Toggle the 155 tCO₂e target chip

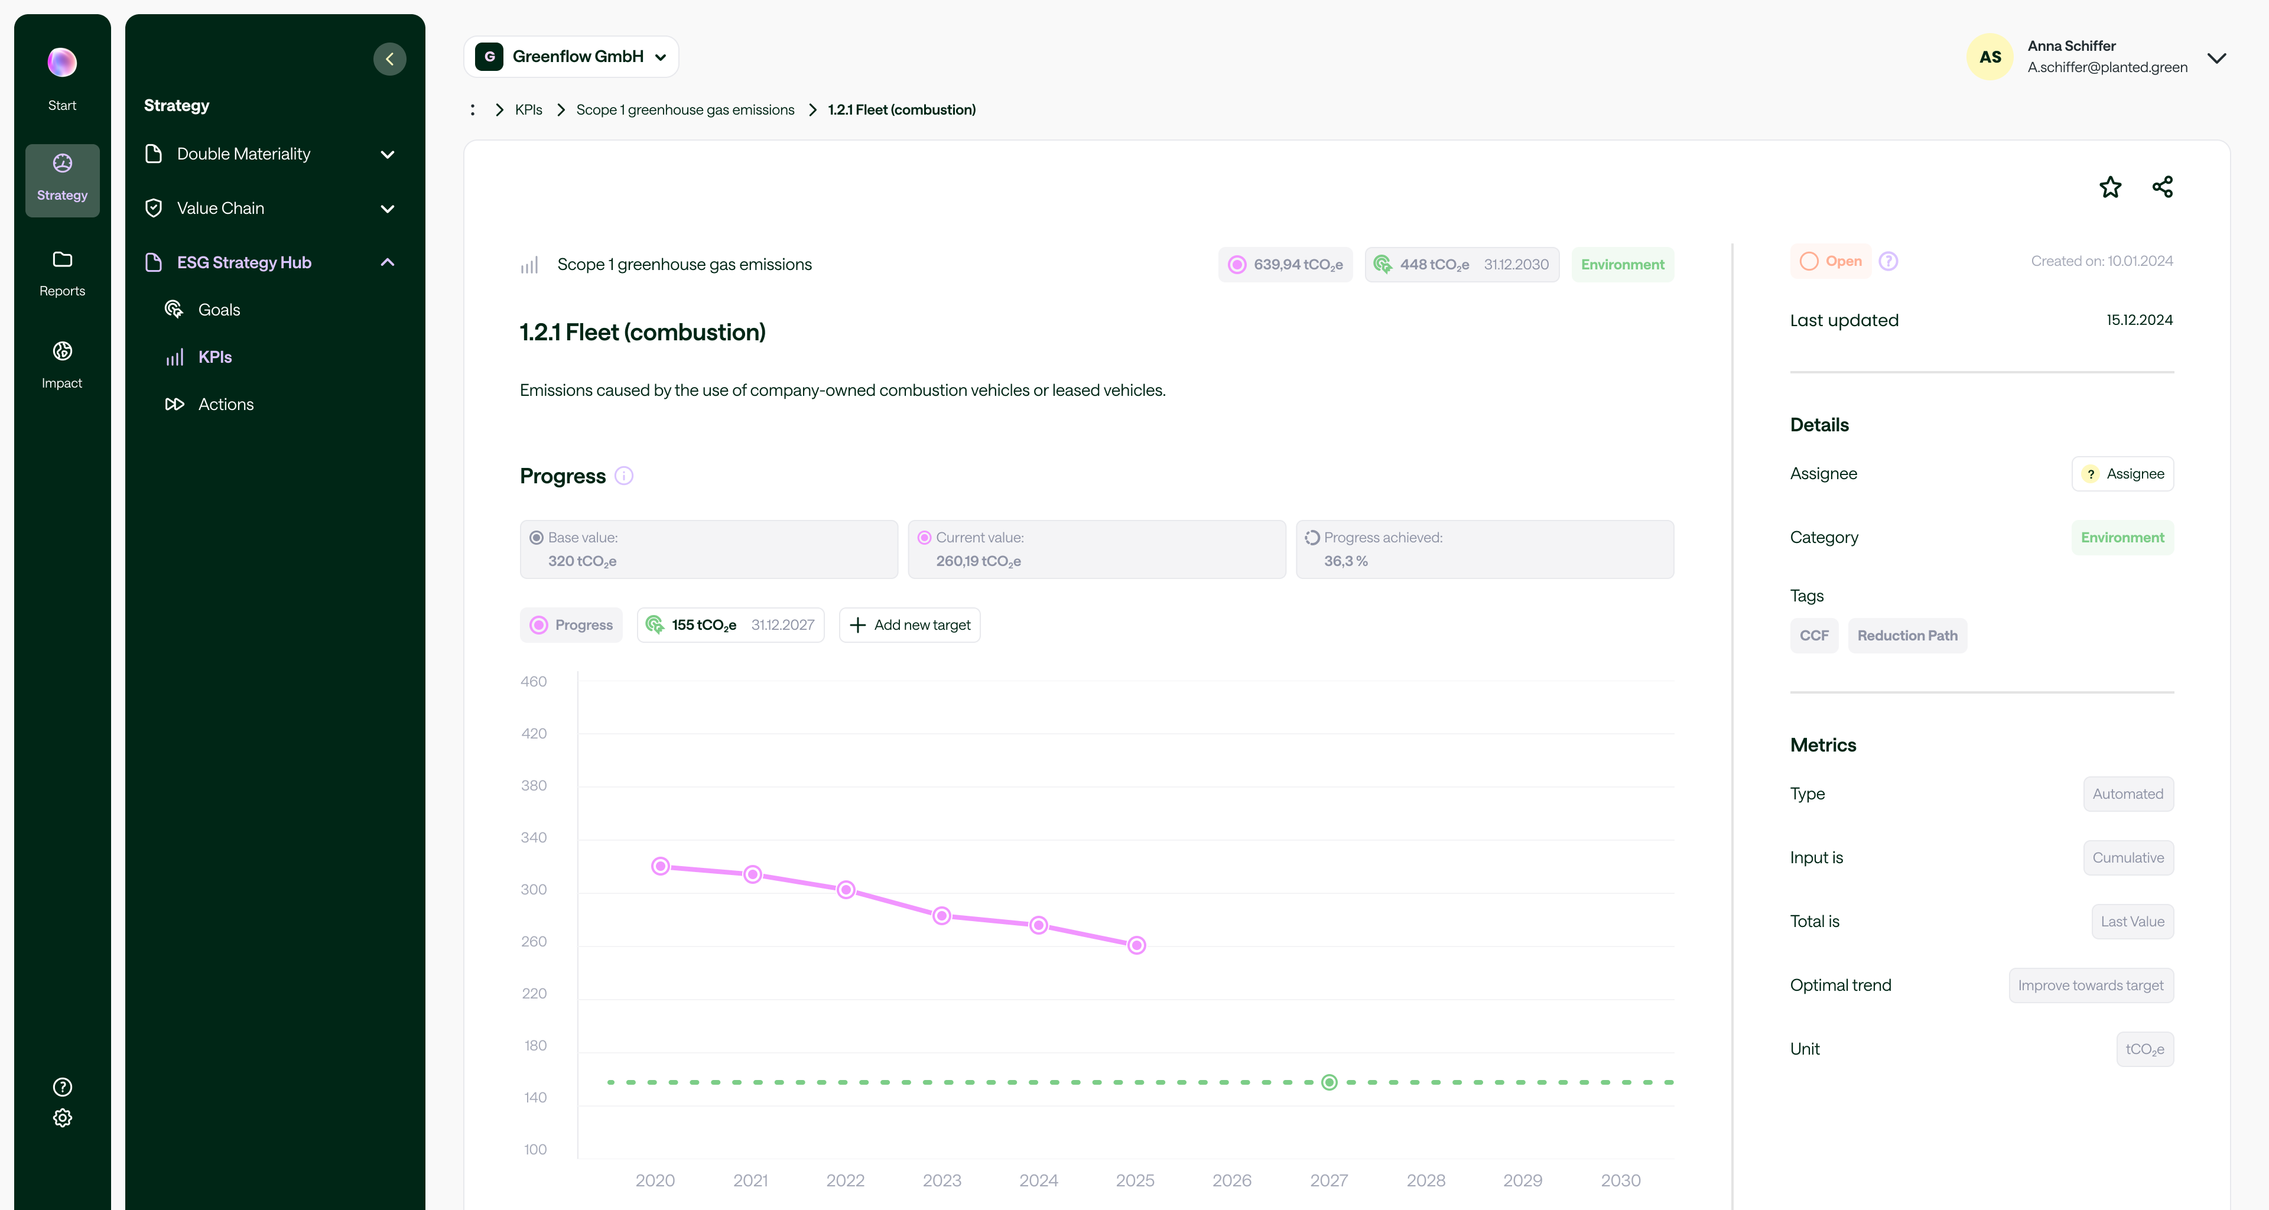[x=731, y=625]
